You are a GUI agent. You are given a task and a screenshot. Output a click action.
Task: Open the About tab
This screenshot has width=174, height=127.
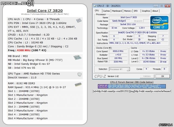155,11
